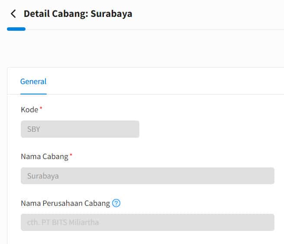
Task: Click the blue underline beneath General tab
Action: 33,94
